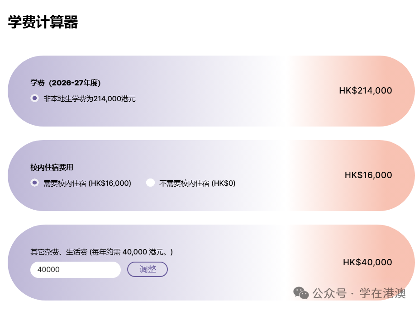Click the HK$40,000 living expenses amount
Image resolution: width=419 pixels, height=310 pixels.
click(x=367, y=262)
